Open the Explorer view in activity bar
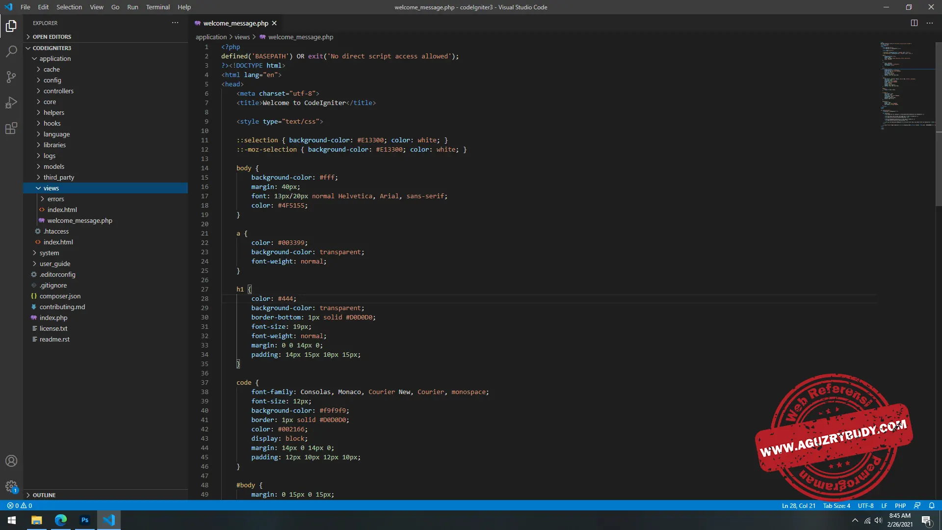Image resolution: width=942 pixels, height=530 pixels. tap(11, 26)
